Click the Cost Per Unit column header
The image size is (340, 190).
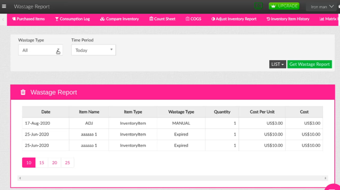point(262,112)
